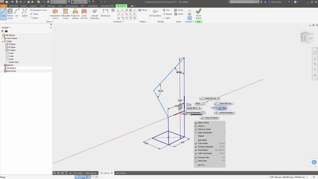The image size is (318, 179).
Task: Activate the Silhouette Curve tool
Action: pos(66,14)
